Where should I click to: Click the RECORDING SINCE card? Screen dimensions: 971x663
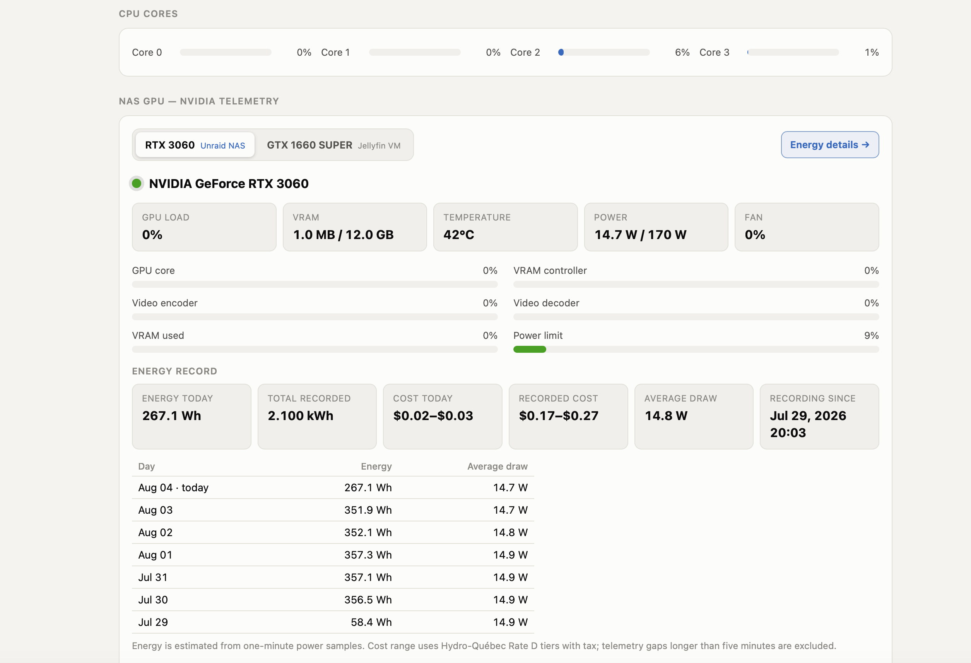(x=819, y=417)
